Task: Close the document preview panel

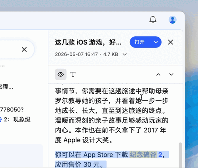Action: 171,42
